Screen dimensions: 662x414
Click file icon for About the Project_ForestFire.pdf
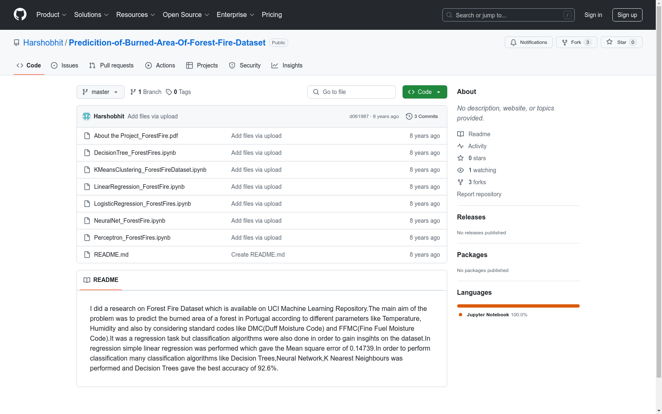(x=87, y=136)
